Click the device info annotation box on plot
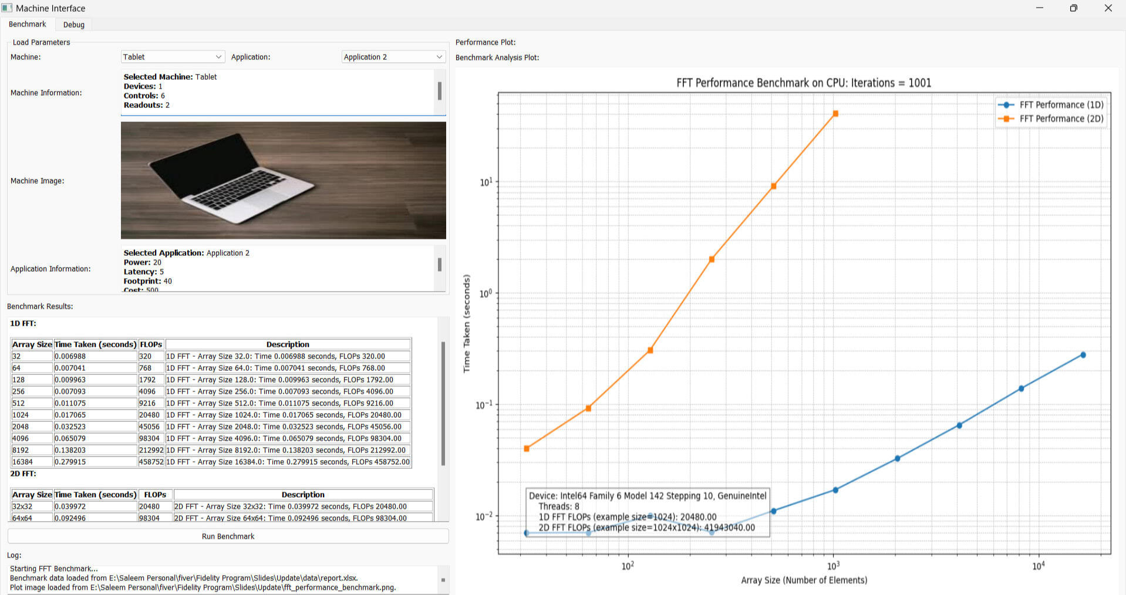1126x595 pixels. pyautogui.click(x=647, y=512)
